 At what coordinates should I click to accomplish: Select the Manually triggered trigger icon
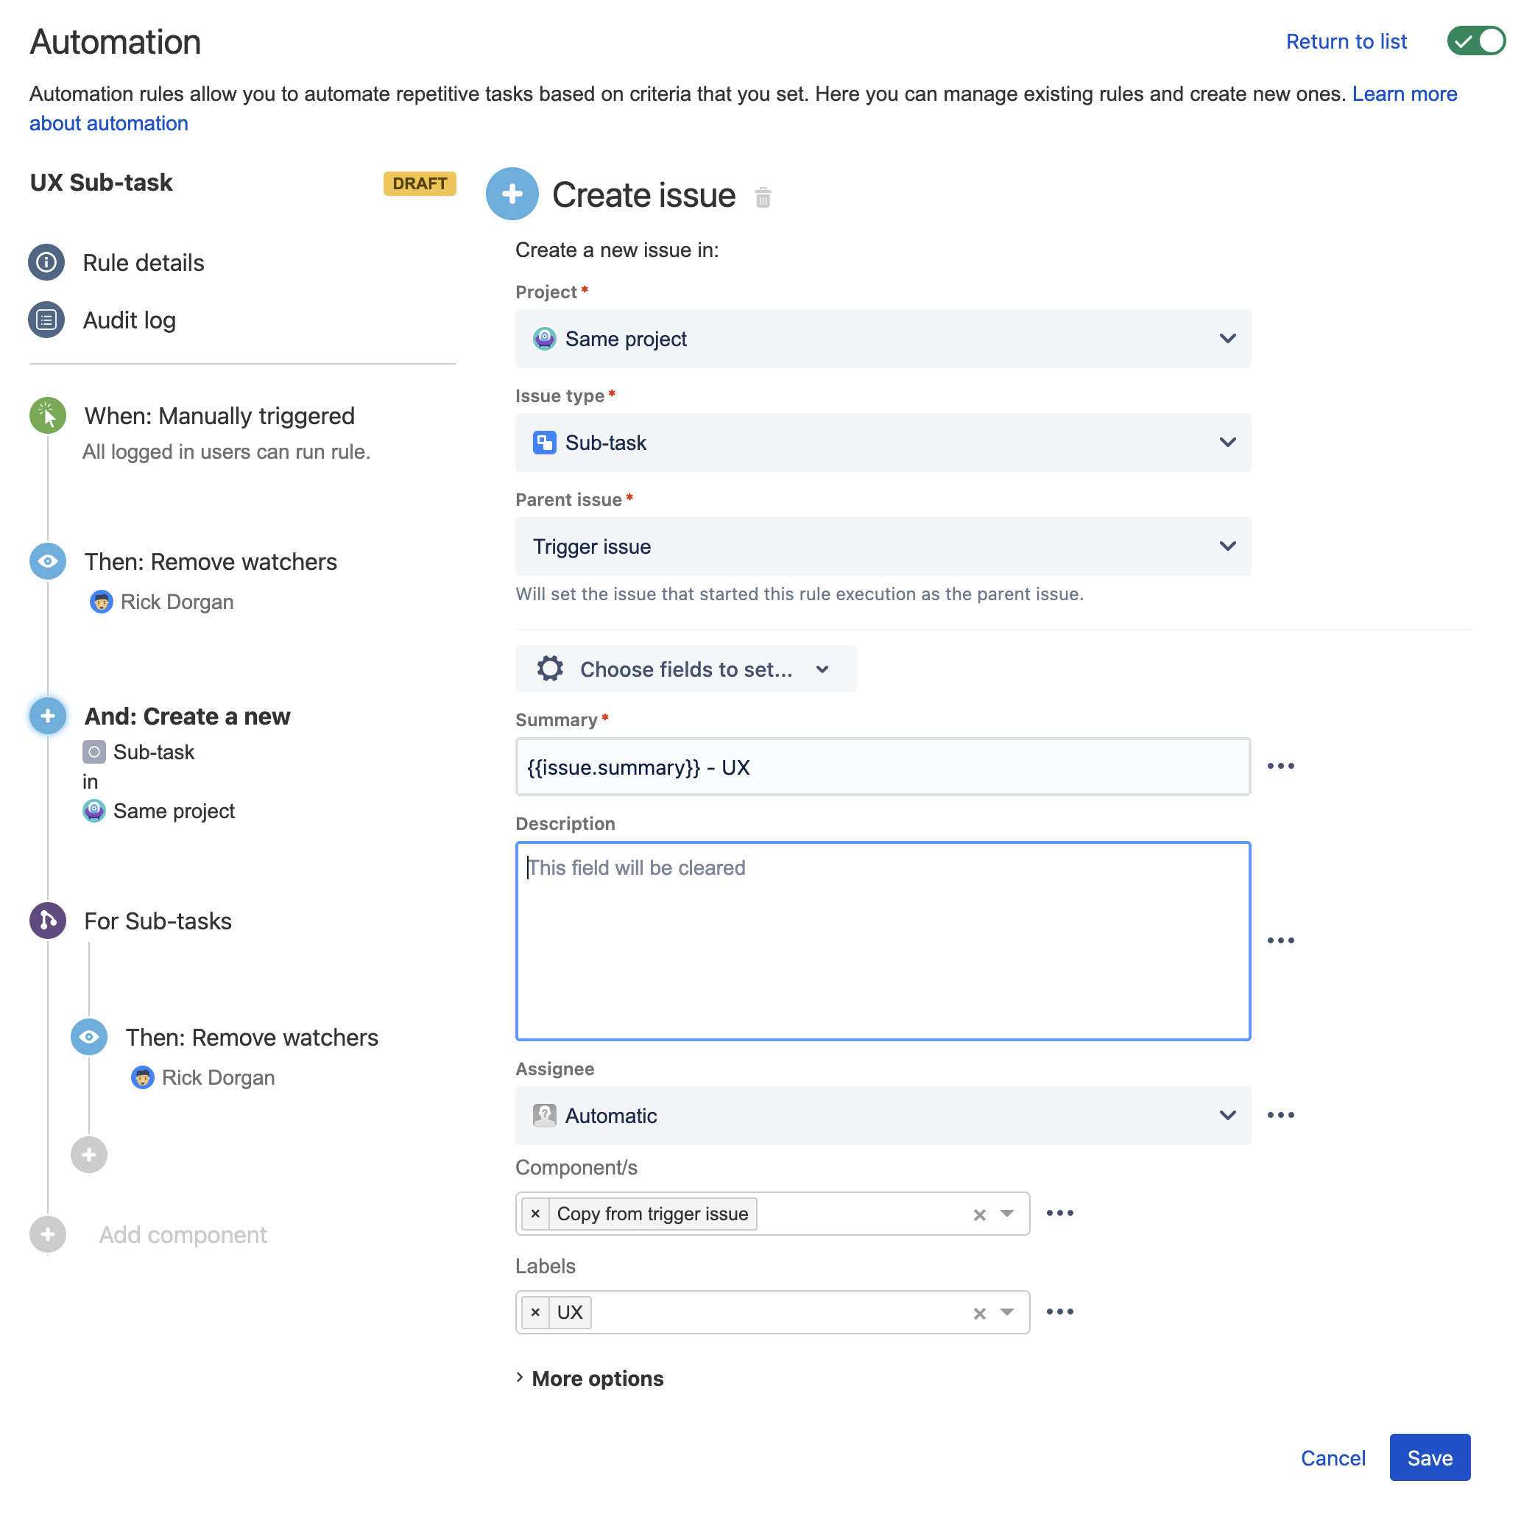click(47, 415)
